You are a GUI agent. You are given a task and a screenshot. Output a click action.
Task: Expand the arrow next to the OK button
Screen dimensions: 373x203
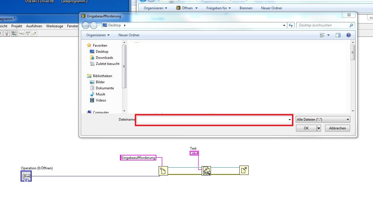point(319,128)
